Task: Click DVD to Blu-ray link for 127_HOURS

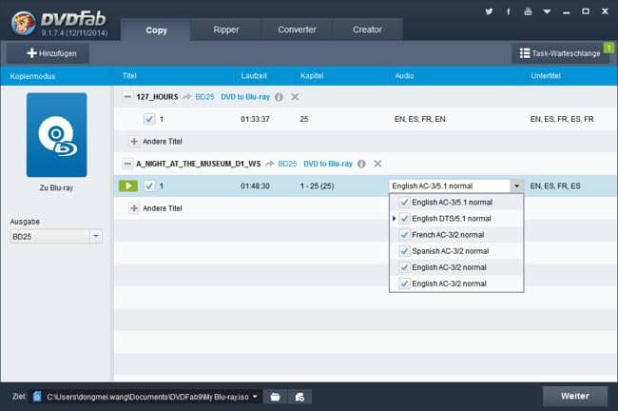Action: (x=245, y=97)
